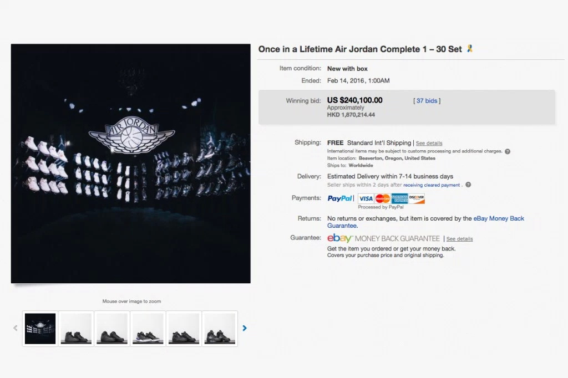This screenshot has height=378, width=568.
Task: Click the Visa card icon
Action: point(366,198)
